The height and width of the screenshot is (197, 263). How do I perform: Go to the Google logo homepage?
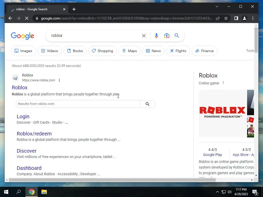[23, 36]
